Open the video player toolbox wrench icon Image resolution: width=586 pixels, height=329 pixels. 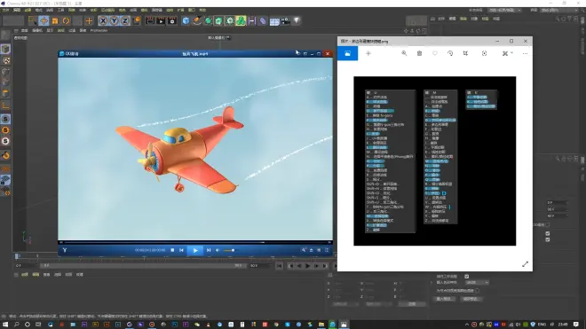(304, 250)
